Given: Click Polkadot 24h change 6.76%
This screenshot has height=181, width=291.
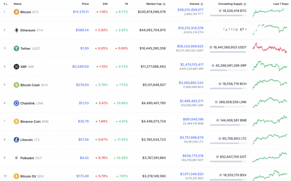Looking at the screenshot, I should (101, 158).
